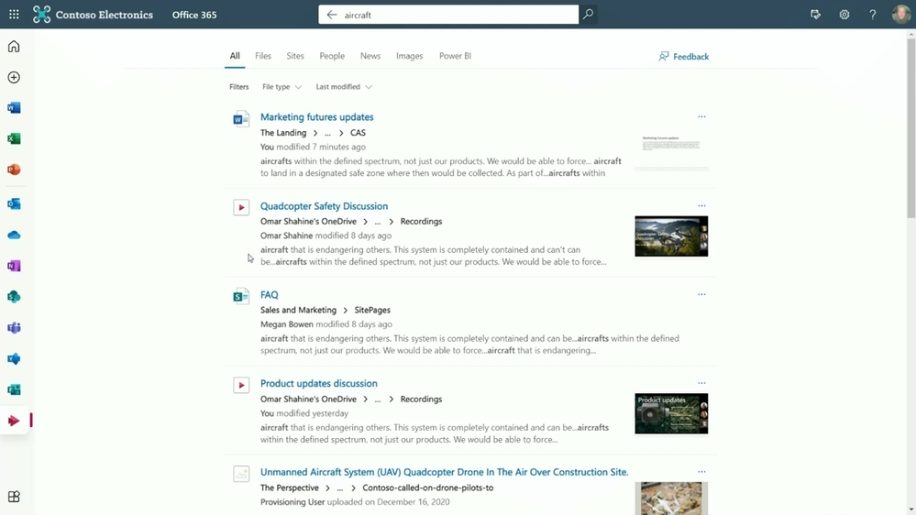Click the Quadcopter Safety Discussion thumbnail
This screenshot has height=515, width=916.
(x=671, y=236)
